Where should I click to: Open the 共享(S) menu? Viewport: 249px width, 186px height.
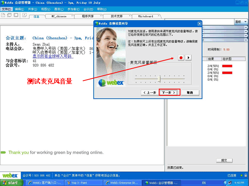[33, 9]
